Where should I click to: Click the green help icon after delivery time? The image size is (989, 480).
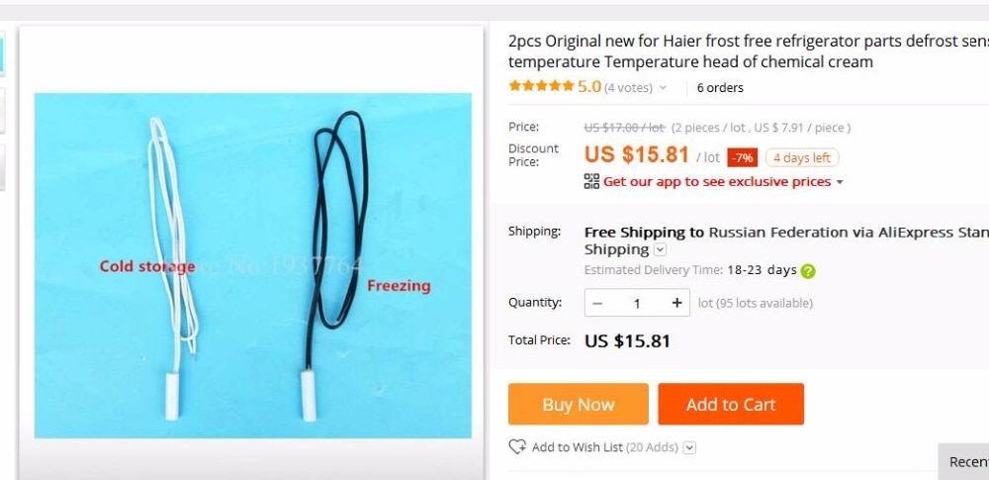coord(808,271)
